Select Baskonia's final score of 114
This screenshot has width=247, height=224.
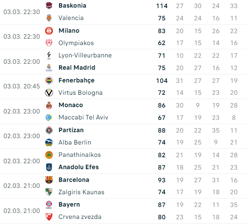(x=162, y=6)
